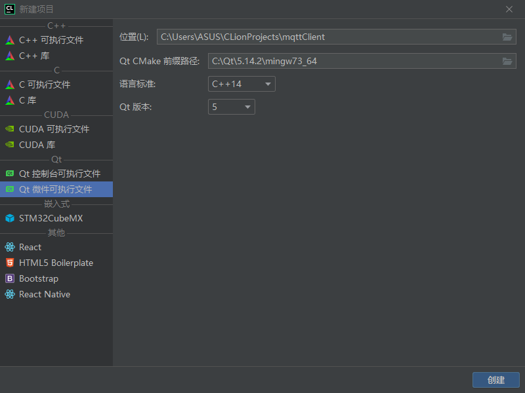
Task: Open the 语言标准 C++14 dropdown
Action: (241, 84)
